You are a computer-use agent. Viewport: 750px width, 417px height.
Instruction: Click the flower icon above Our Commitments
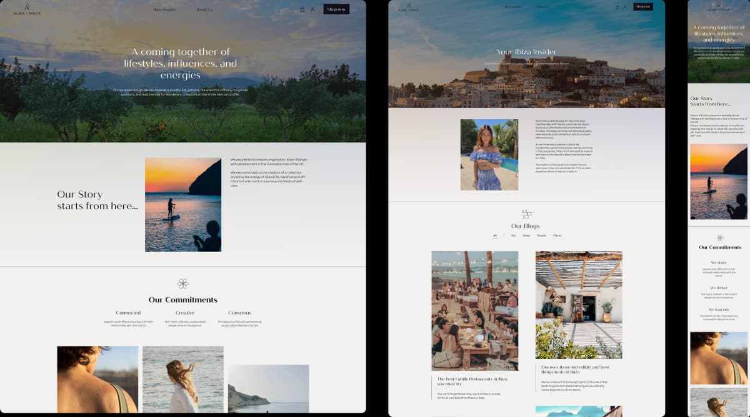point(183,283)
